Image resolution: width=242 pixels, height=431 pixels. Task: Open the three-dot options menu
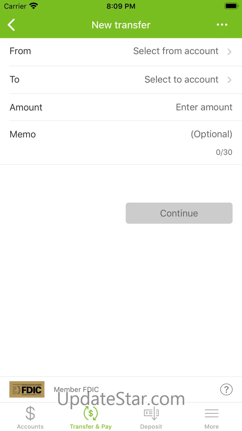[222, 25]
